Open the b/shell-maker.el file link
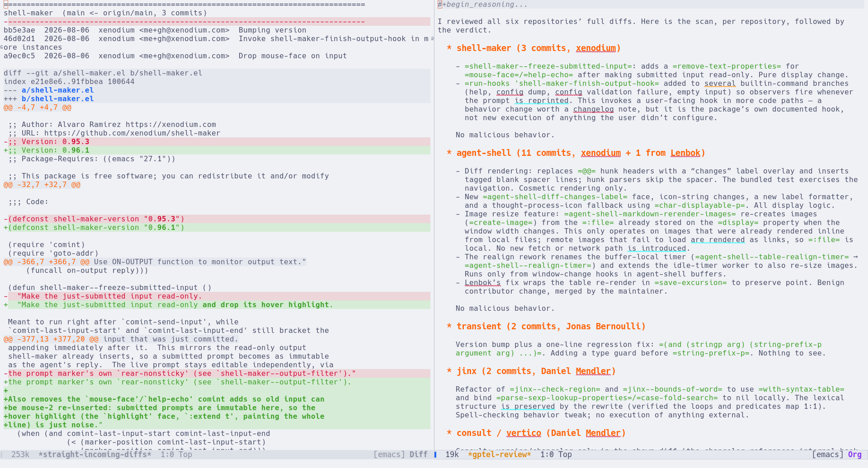 click(x=58, y=99)
